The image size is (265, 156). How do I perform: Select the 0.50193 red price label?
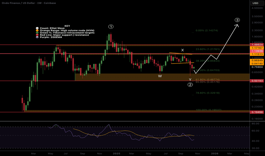257,81
